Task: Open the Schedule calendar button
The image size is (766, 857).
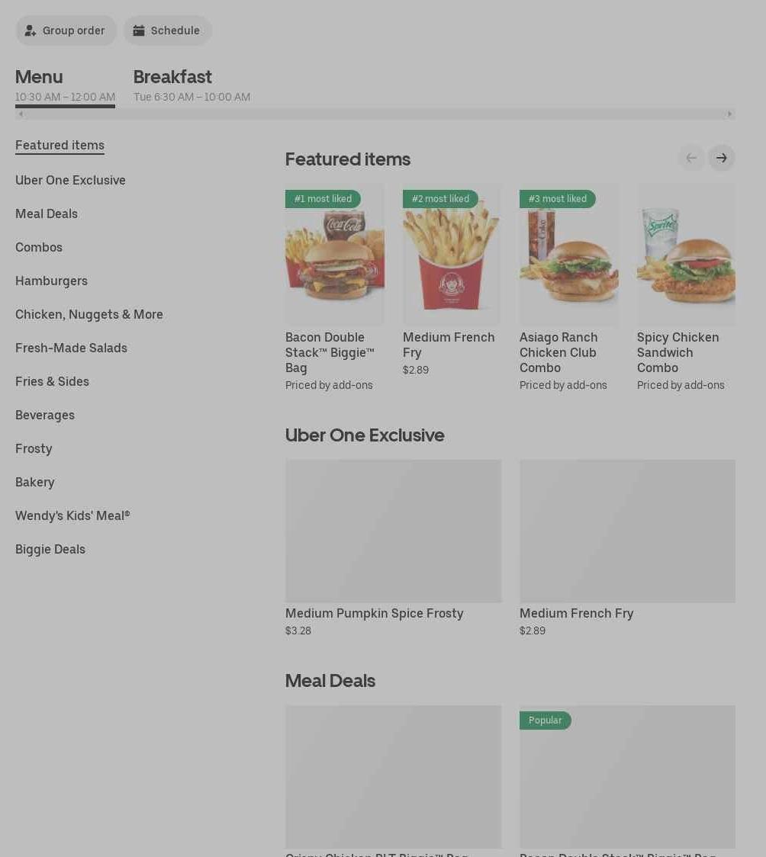Action: [x=167, y=30]
